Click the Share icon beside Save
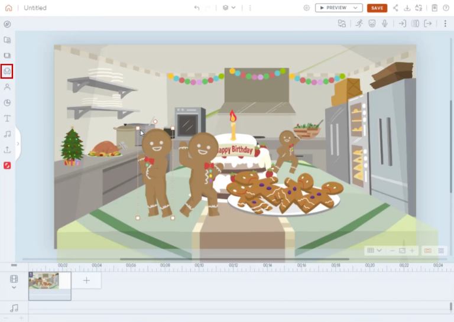This screenshot has height=322, width=454. 395,8
